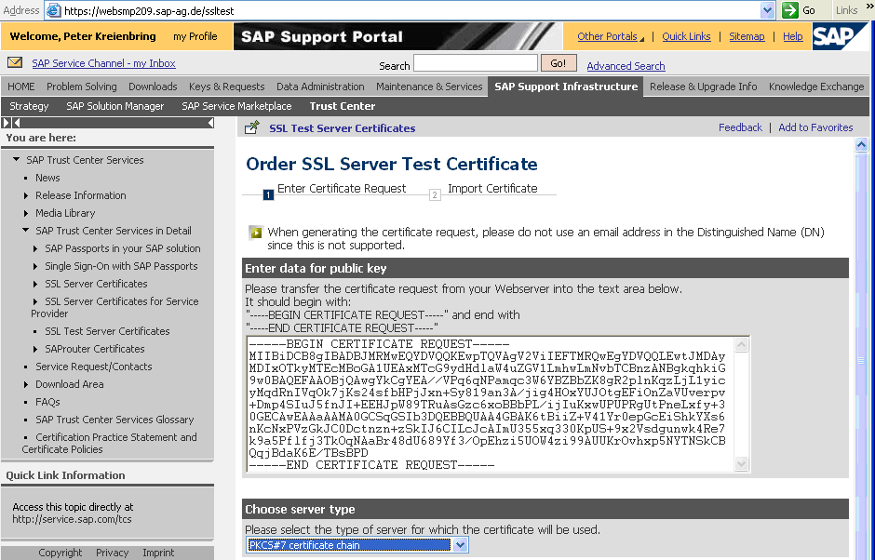Image resolution: width=875 pixels, height=560 pixels.
Task: Expand the Media Library tree node
Action: (26, 213)
